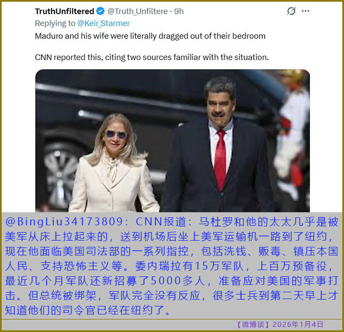344x332 pixels.
Task: Open the three-dot more options menu
Action: coord(305,11)
